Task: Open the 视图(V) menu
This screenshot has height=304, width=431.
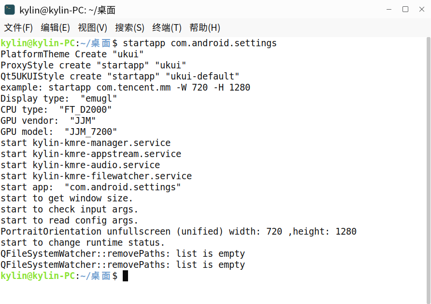Action: 92,27
